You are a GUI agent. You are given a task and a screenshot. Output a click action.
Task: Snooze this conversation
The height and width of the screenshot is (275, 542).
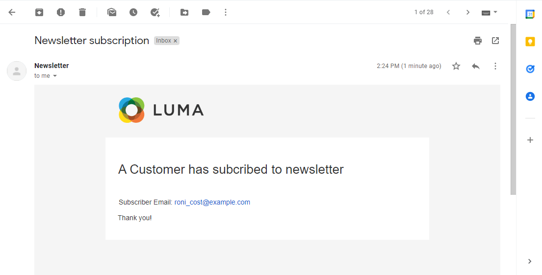133,12
